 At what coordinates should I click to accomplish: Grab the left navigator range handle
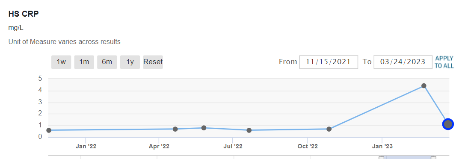(x=382, y=158)
